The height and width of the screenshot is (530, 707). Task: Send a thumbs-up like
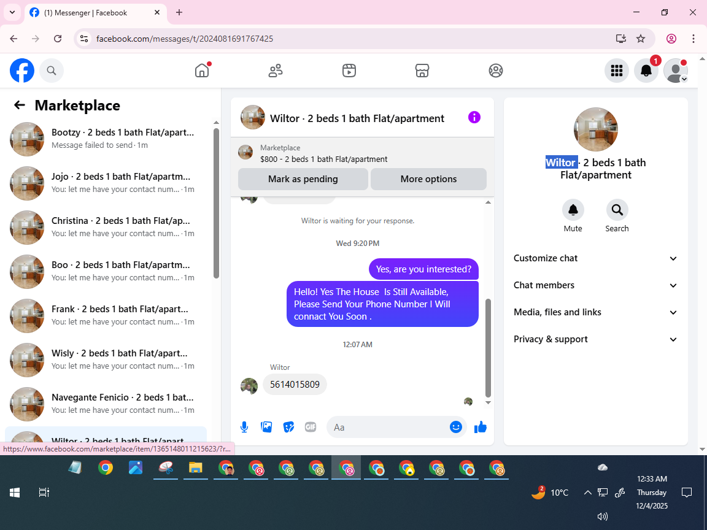click(481, 427)
